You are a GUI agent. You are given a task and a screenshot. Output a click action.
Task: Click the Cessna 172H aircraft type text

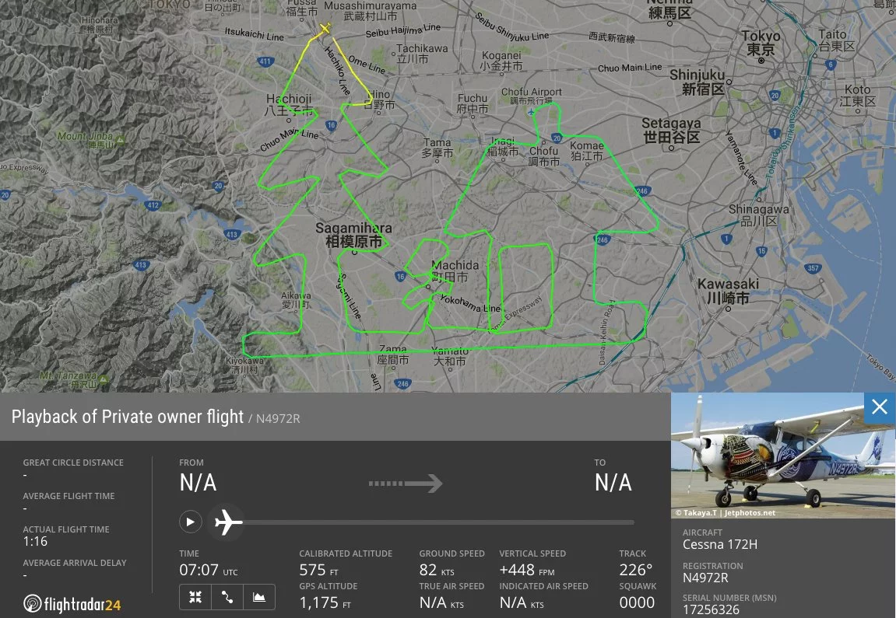click(x=720, y=544)
